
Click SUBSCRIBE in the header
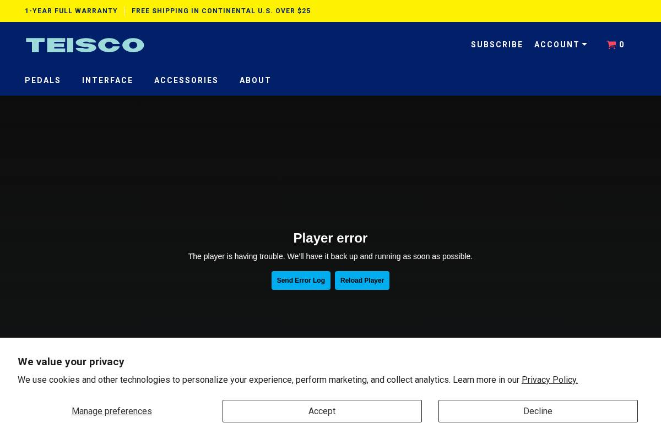[497, 45]
